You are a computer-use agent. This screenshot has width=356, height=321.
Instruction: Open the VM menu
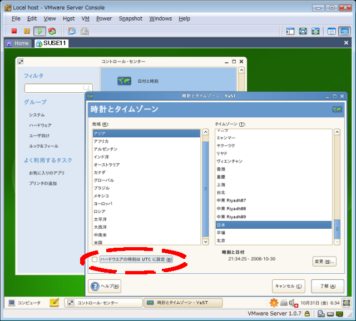click(x=85, y=18)
